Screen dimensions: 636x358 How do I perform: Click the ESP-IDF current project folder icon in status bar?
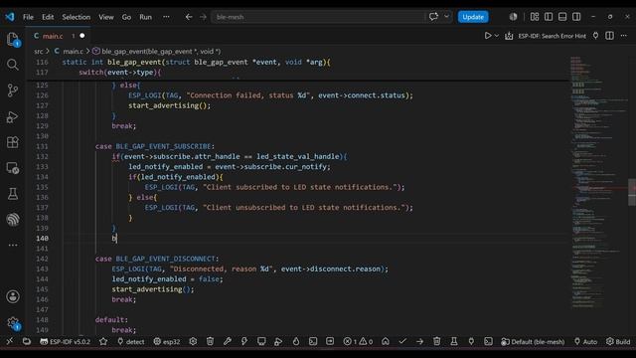click(27, 341)
